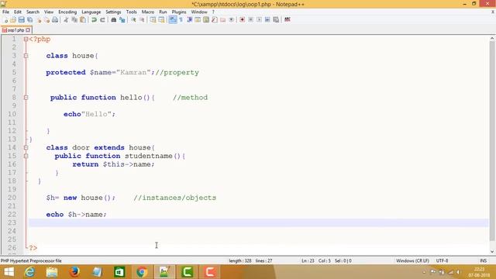This screenshot has width=496, height=279.
Task: Click the Open file toolbar icon
Action: (13, 20)
